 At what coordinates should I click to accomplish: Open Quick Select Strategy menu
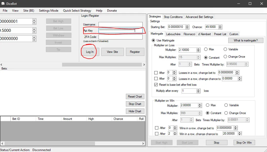[77, 11]
